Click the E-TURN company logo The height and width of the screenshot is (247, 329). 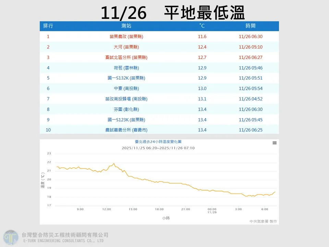[x=11, y=237]
